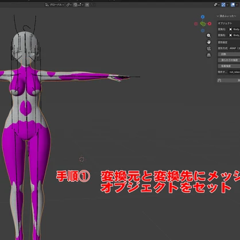Collapse the 頂点ふいった〜 panel header
Screen dimensions: 240x240
coord(226,16)
